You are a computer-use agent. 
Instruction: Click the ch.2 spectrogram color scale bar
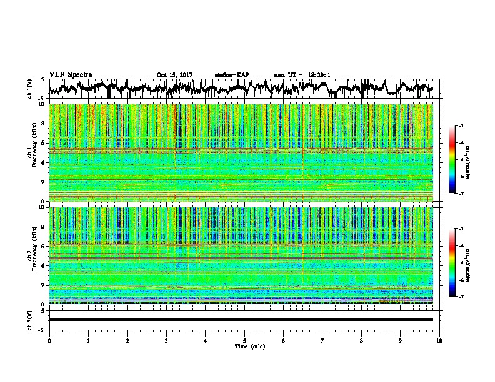(x=452, y=263)
